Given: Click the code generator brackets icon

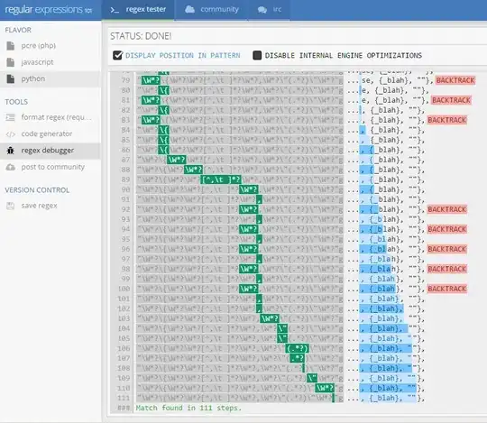Looking at the screenshot, I should click(x=10, y=134).
